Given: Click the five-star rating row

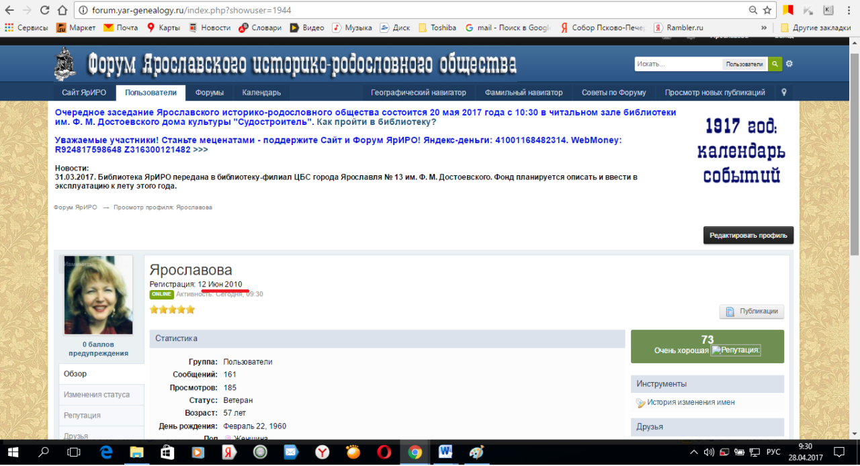Looking at the screenshot, I should point(172,310).
